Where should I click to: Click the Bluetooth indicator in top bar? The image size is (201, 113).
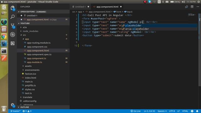pos(163,2)
